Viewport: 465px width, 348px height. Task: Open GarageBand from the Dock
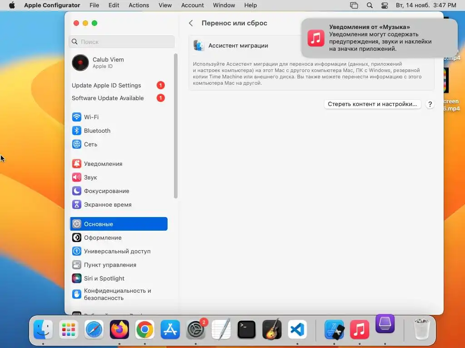(272, 329)
